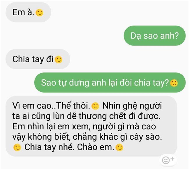Select green "Sao tự dưng anh lại" bubble

pos(110,83)
